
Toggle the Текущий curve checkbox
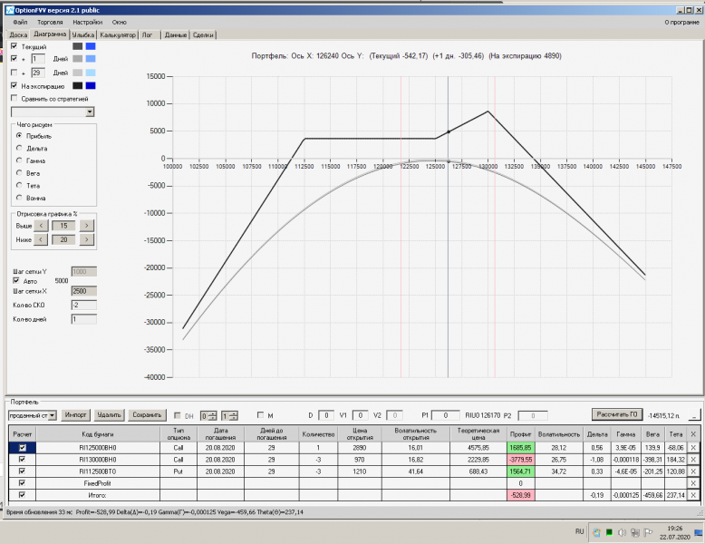[14, 46]
